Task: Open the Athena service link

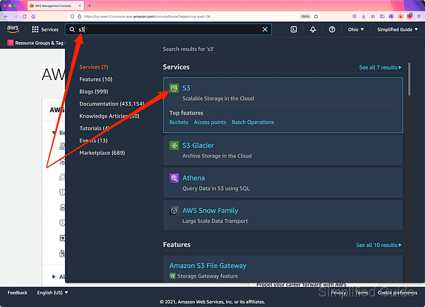Action: point(194,178)
